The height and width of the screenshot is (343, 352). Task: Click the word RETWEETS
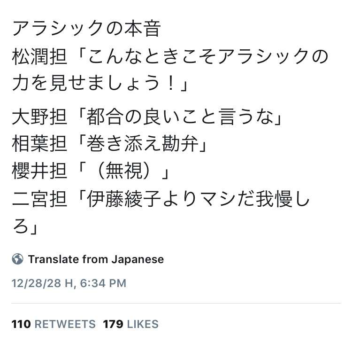pyautogui.click(x=65, y=324)
